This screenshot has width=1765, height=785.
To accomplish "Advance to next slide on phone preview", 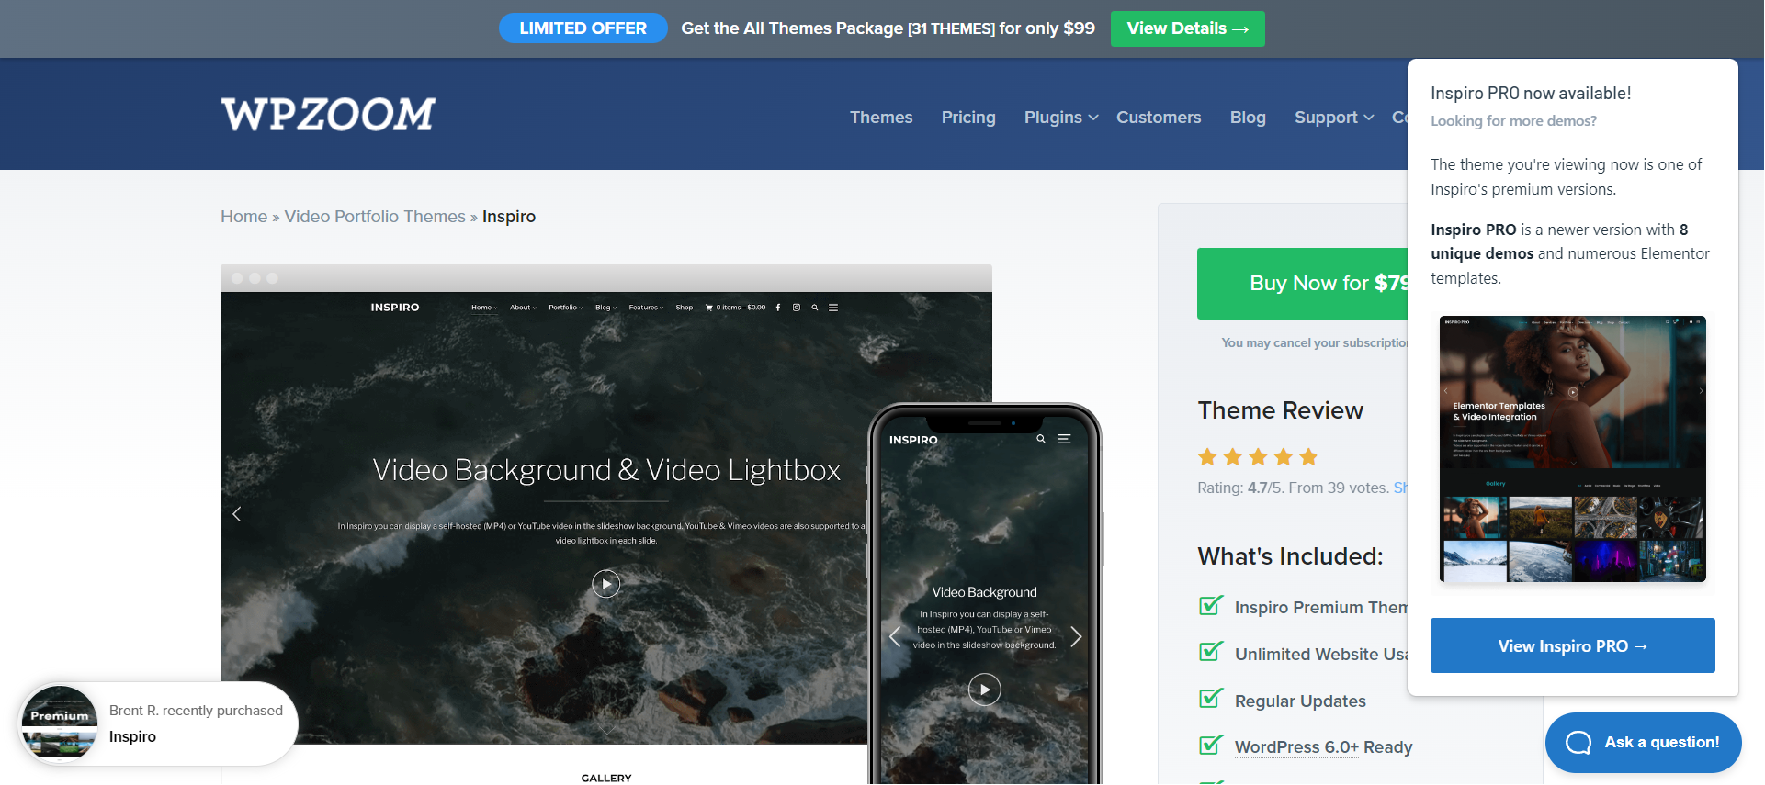I will point(1076,637).
